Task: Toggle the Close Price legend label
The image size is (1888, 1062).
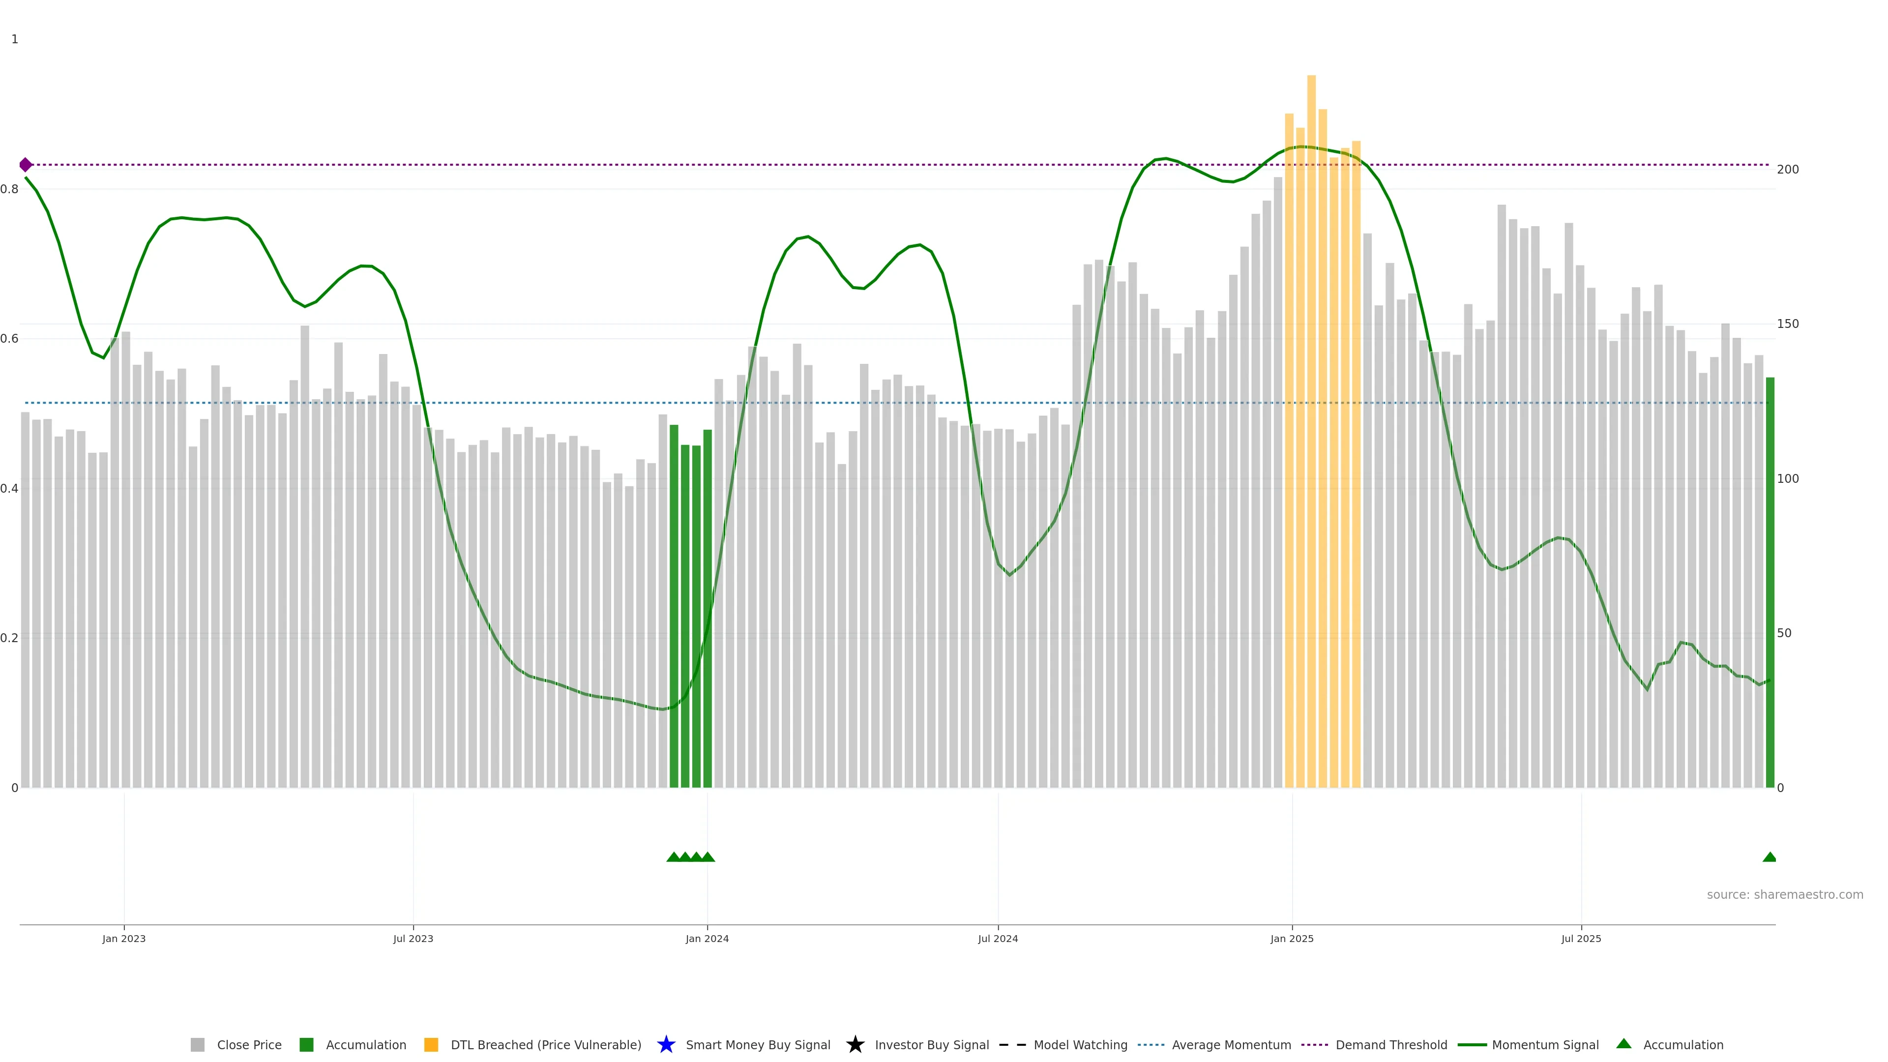Action: 249,1044
